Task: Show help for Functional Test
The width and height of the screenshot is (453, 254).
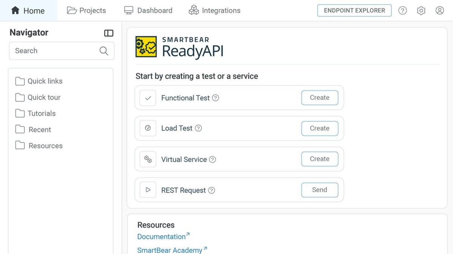Action: click(x=216, y=98)
